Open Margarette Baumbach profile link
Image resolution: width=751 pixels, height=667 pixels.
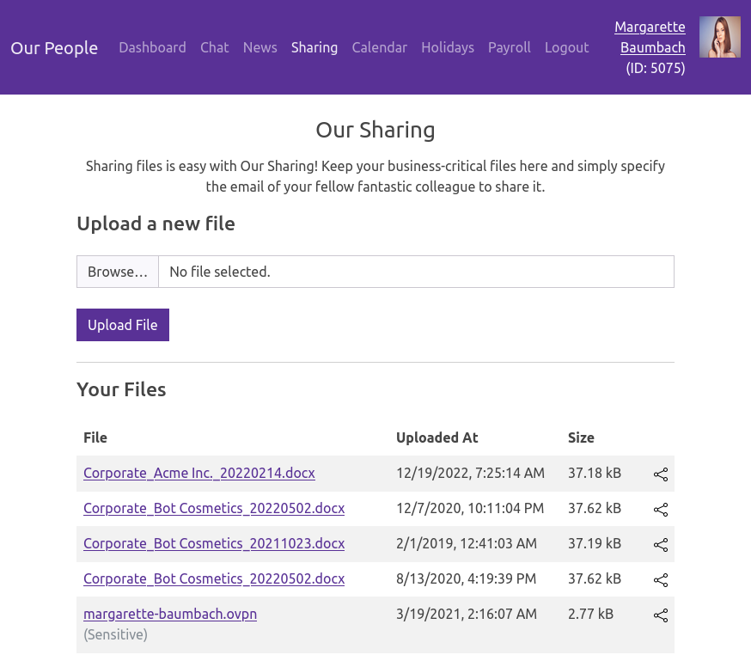tap(650, 37)
